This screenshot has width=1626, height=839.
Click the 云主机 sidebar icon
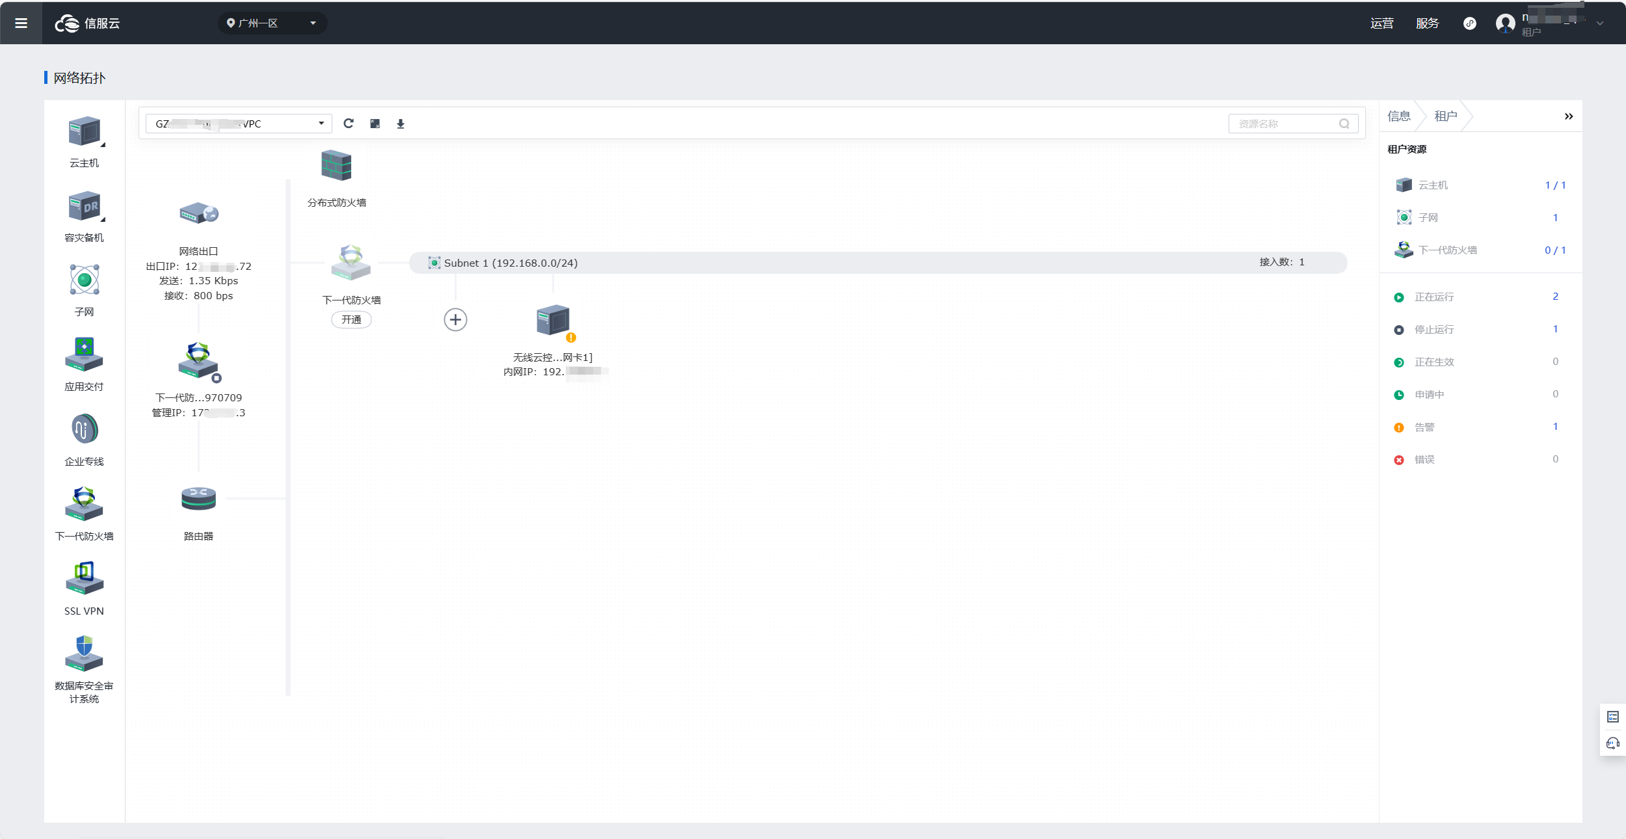(85, 132)
